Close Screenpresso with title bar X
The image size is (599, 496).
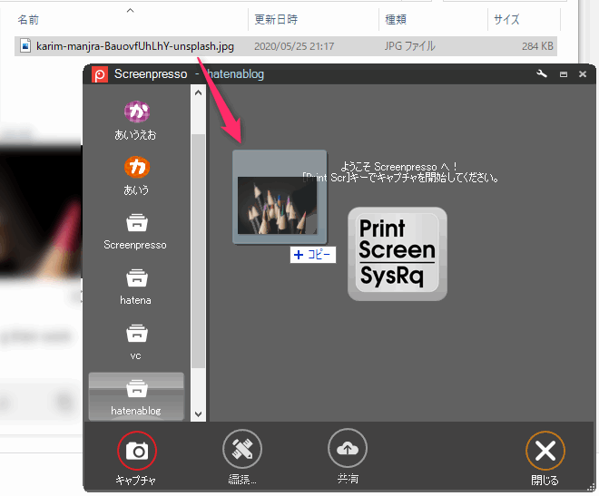click(583, 74)
